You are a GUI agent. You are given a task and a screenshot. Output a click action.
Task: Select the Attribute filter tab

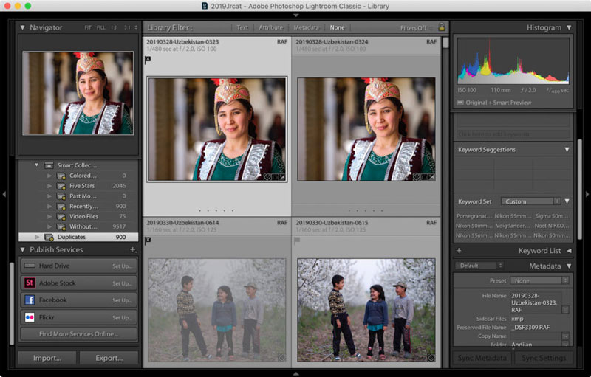[x=270, y=27]
